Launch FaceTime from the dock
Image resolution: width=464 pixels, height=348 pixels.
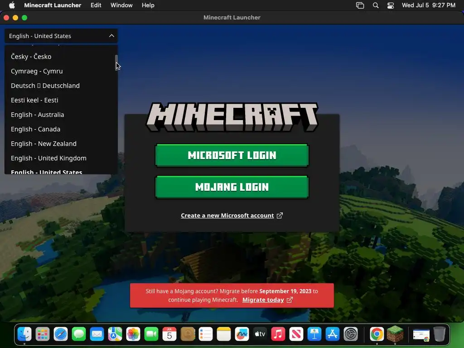click(151, 334)
